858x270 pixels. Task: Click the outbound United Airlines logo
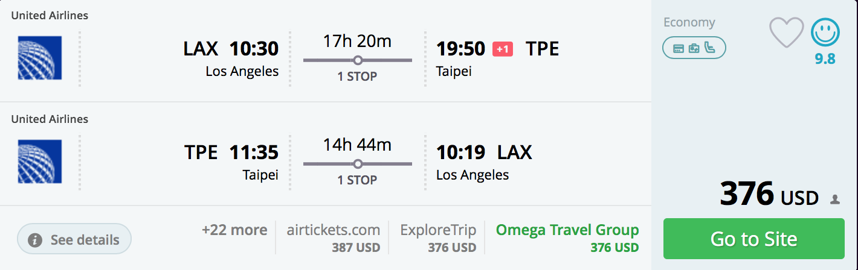point(40,58)
